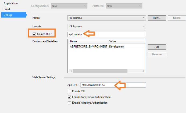Click the Delete profile button
The width and height of the screenshot is (186, 113).
click(x=177, y=18)
